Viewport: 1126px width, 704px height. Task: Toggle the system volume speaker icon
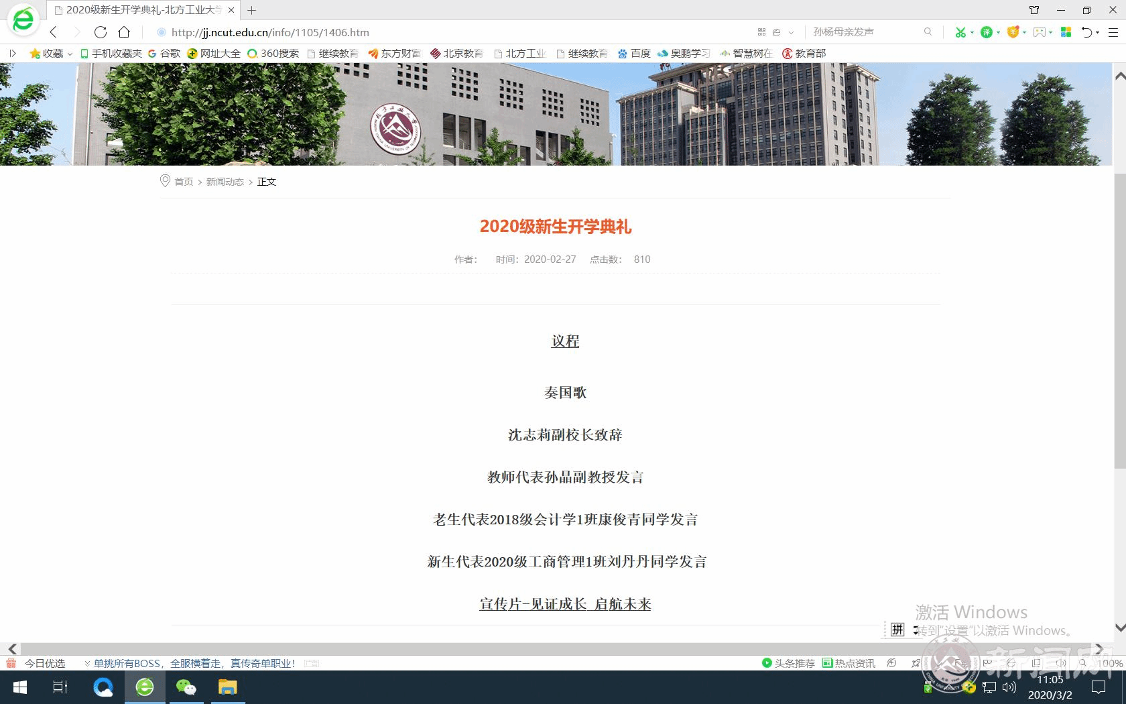(x=1009, y=687)
